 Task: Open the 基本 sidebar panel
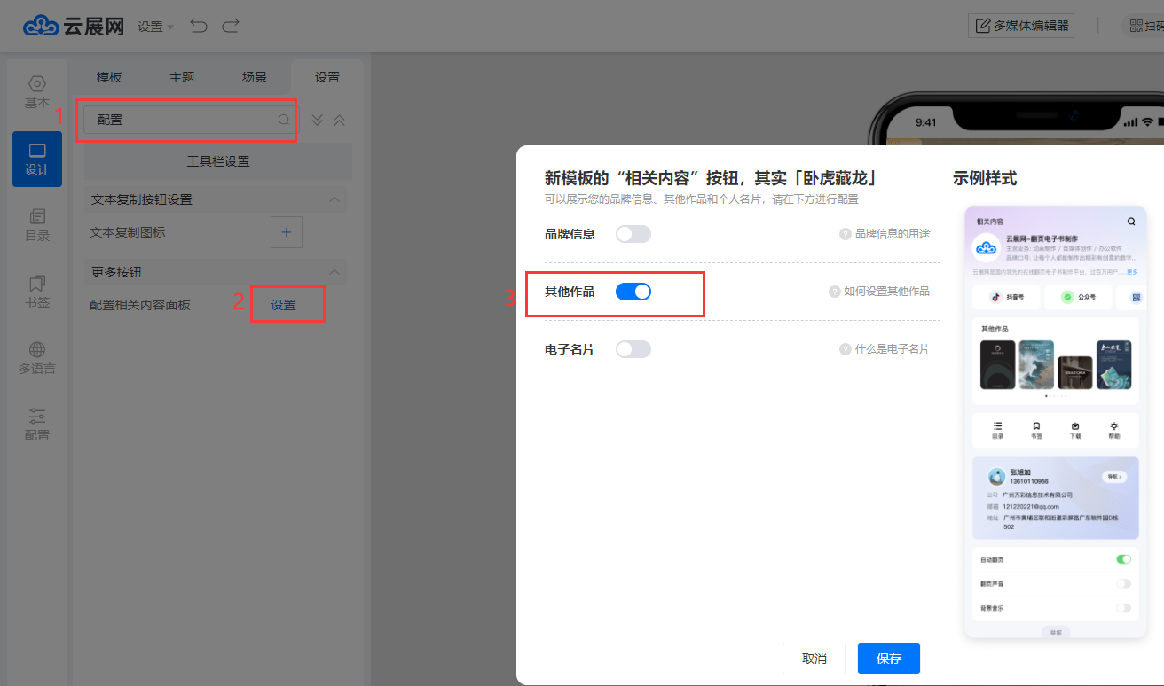point(37,92)
